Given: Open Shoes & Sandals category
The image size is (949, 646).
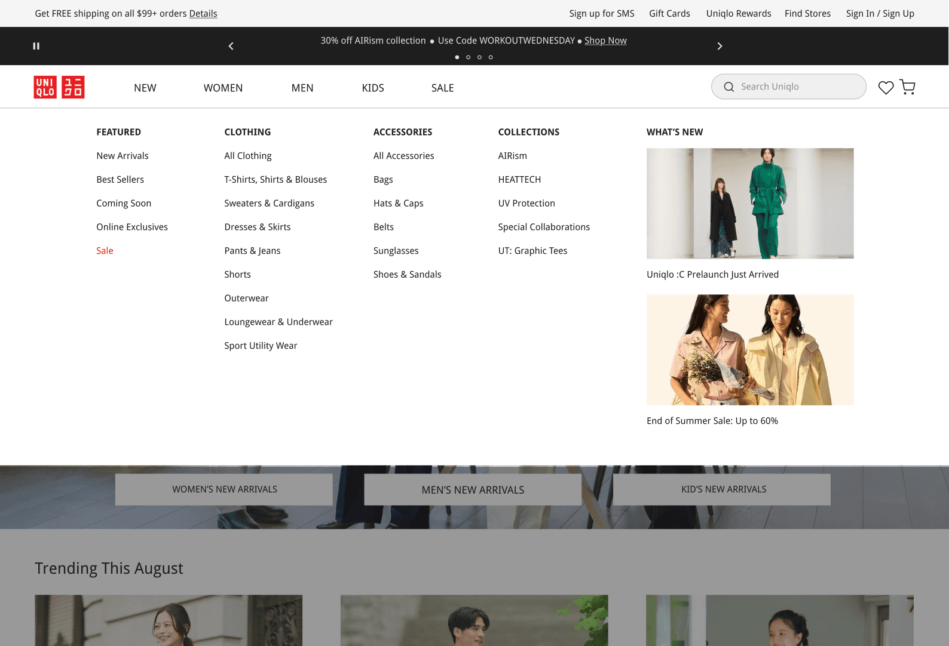Looking at the screenshot, I should tap(408, 275).
